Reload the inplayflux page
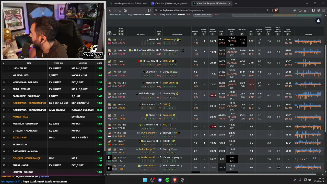The width and height of the screenshot is (327, 184). tap(120, 10)
